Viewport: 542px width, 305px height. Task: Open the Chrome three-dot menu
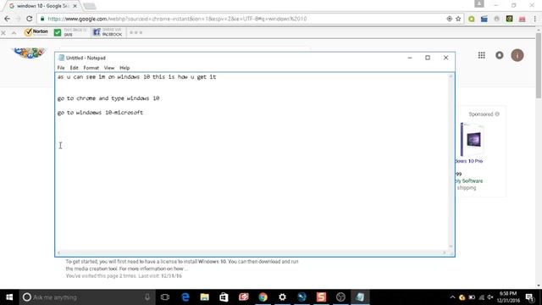point(534,19)
